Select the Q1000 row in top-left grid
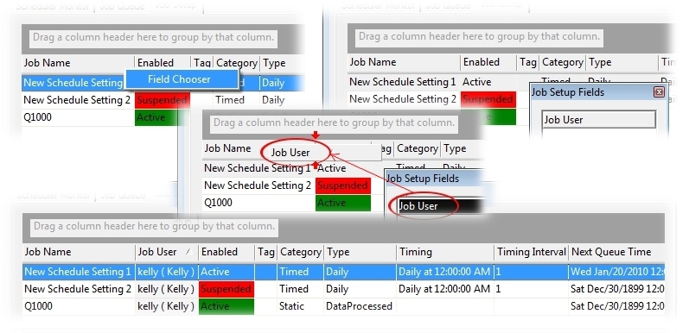Screen dimensions: 689x333 pos(163,117)
